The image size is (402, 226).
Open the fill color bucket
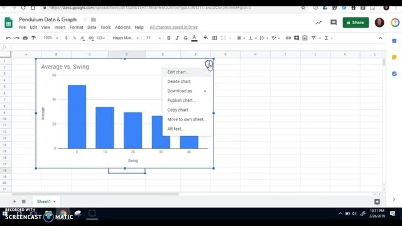pyautogui.click(x=205, y=38)
